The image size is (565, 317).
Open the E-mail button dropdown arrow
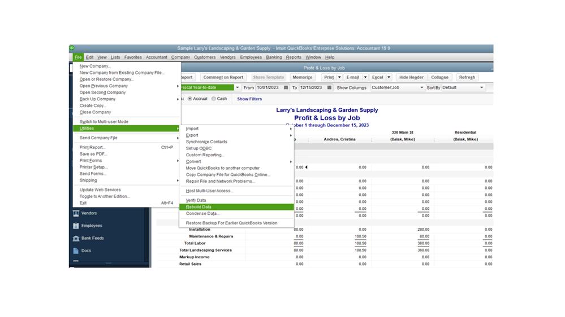(365, 77)
